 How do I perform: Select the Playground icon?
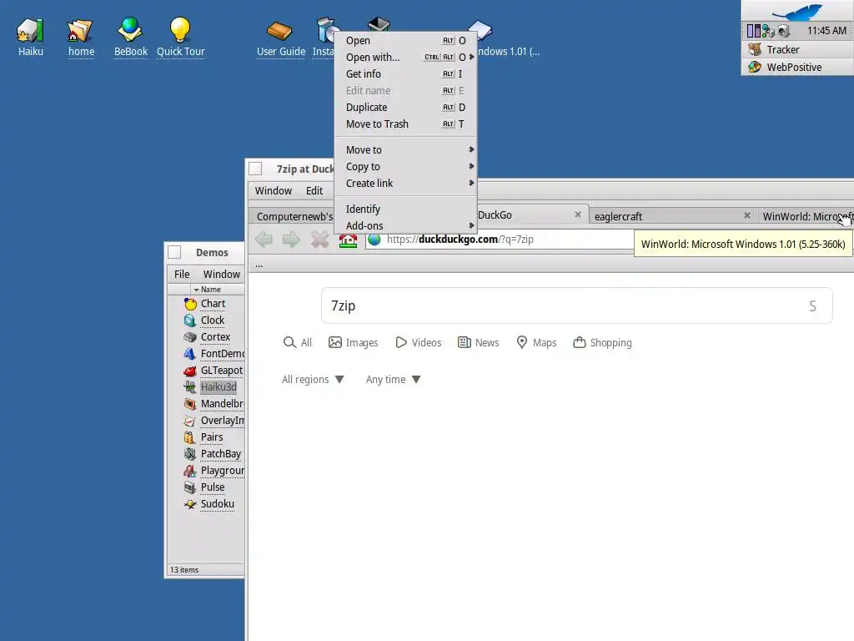click(190, 471)
